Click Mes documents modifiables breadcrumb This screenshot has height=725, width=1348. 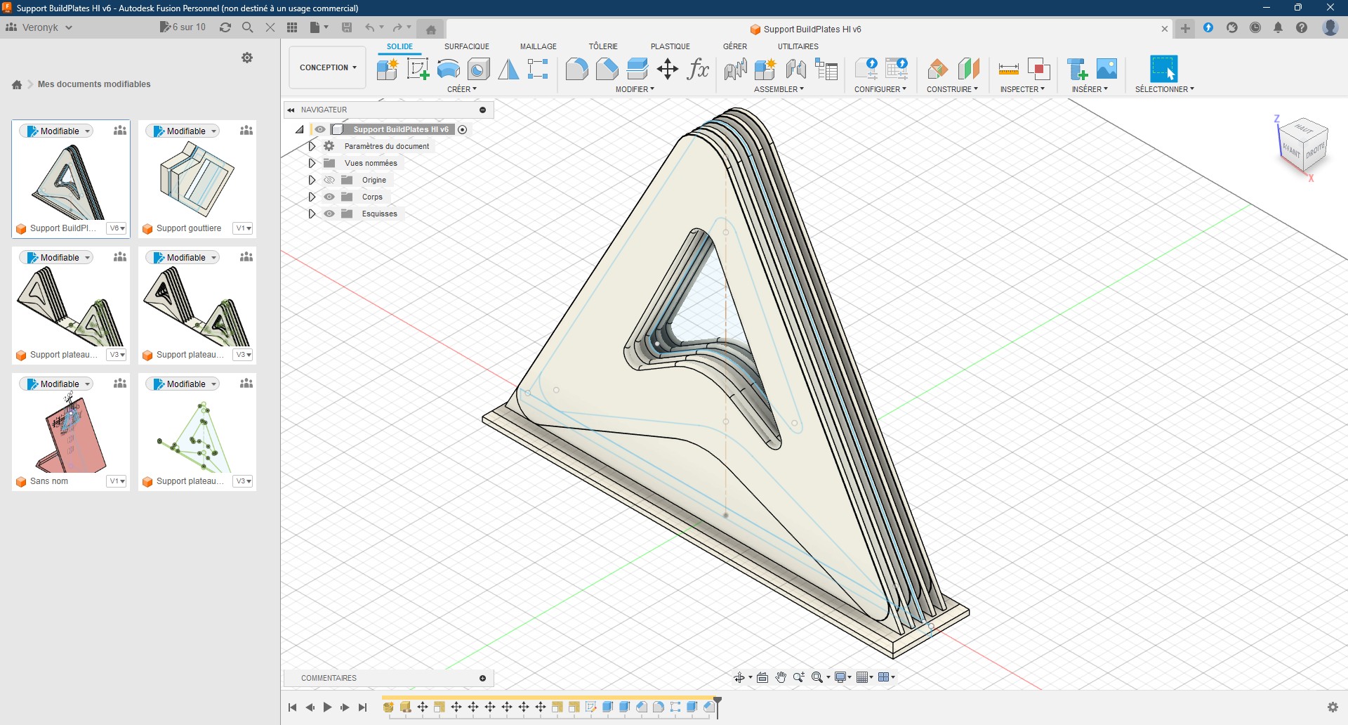tap(94, 84)
